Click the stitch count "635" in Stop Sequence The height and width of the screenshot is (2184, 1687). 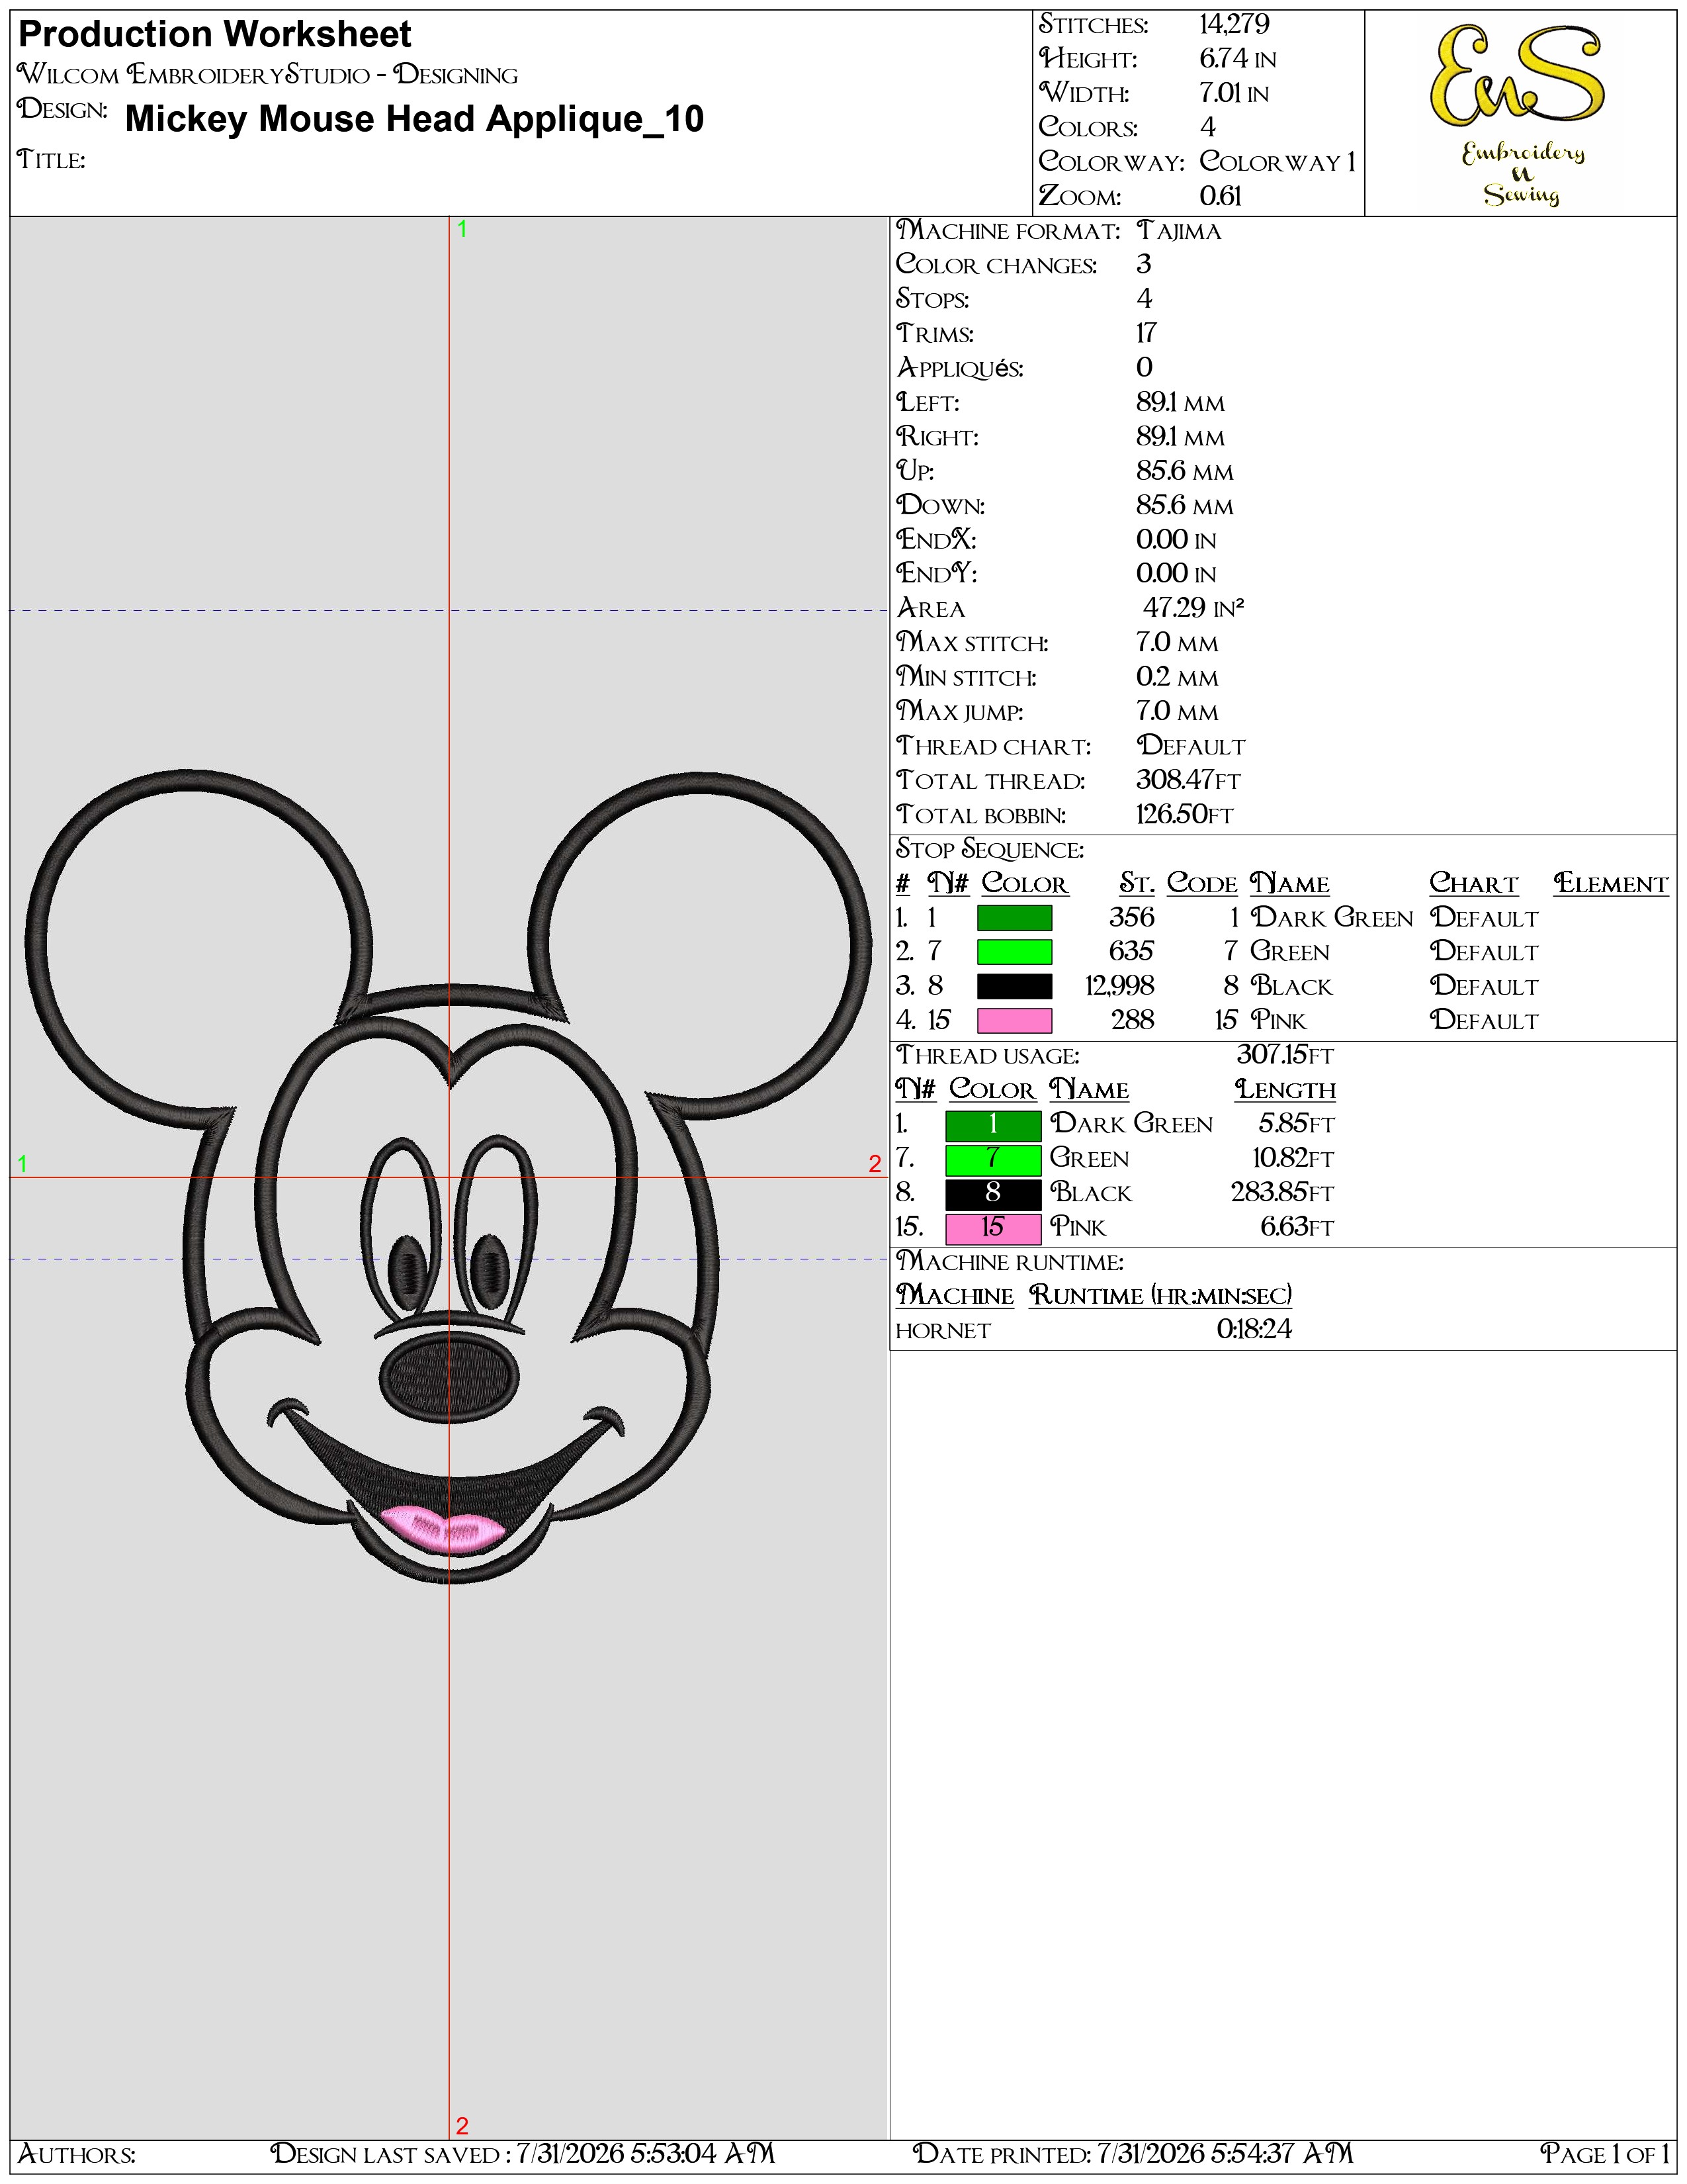[1131, 952]
